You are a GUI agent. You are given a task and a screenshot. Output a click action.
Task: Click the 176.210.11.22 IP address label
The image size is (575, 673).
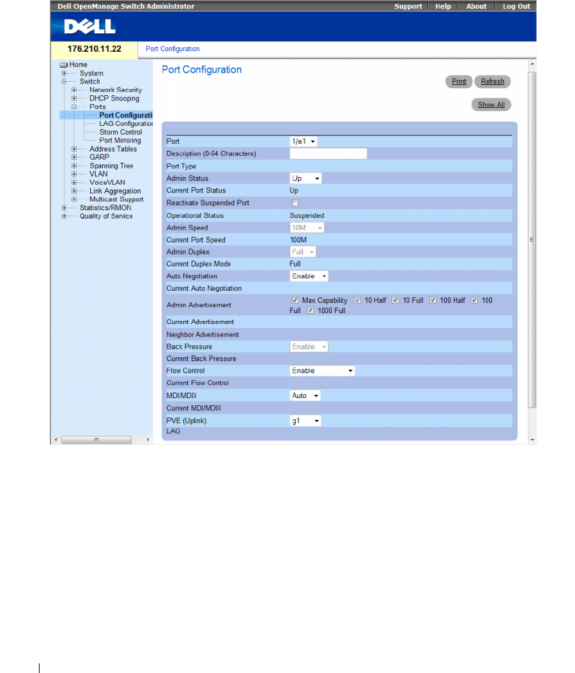[95, 49]
